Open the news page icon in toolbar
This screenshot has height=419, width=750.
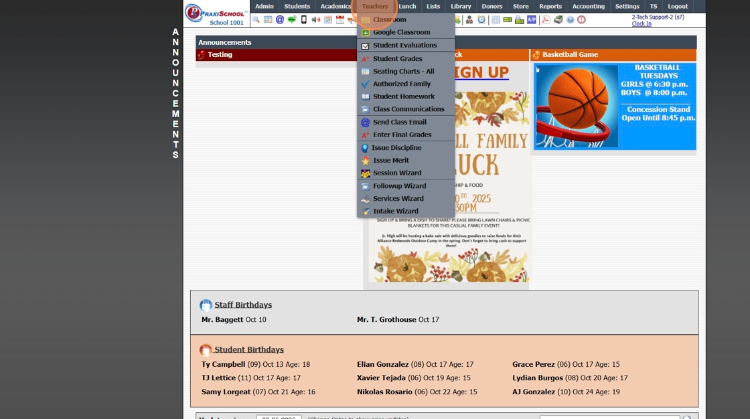328,19
